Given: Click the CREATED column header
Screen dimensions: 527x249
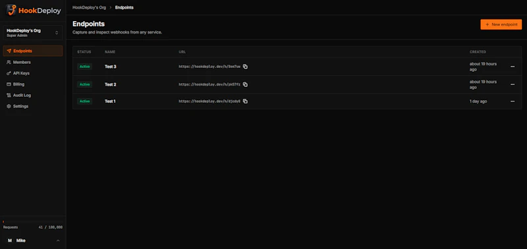Looking at the screenshot, I should (x=478, y=52).
